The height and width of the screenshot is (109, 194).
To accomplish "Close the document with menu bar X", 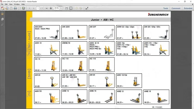I will (x=193, y=4).
